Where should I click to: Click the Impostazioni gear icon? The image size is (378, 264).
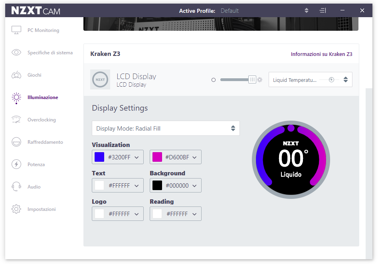16,209
